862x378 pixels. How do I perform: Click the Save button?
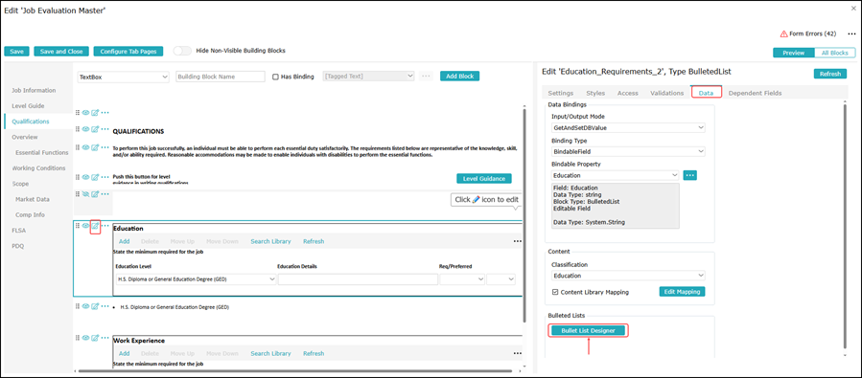[x=16, y=51]
